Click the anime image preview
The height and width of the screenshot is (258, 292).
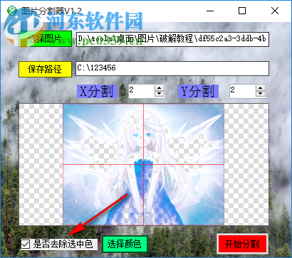click(x=143, y=164)
